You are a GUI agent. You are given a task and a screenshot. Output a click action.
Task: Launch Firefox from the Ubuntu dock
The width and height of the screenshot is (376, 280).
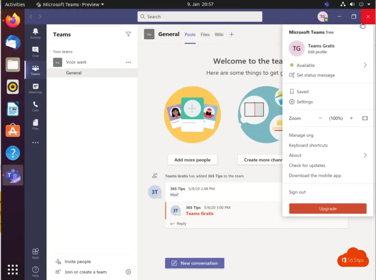pos(13,20)
